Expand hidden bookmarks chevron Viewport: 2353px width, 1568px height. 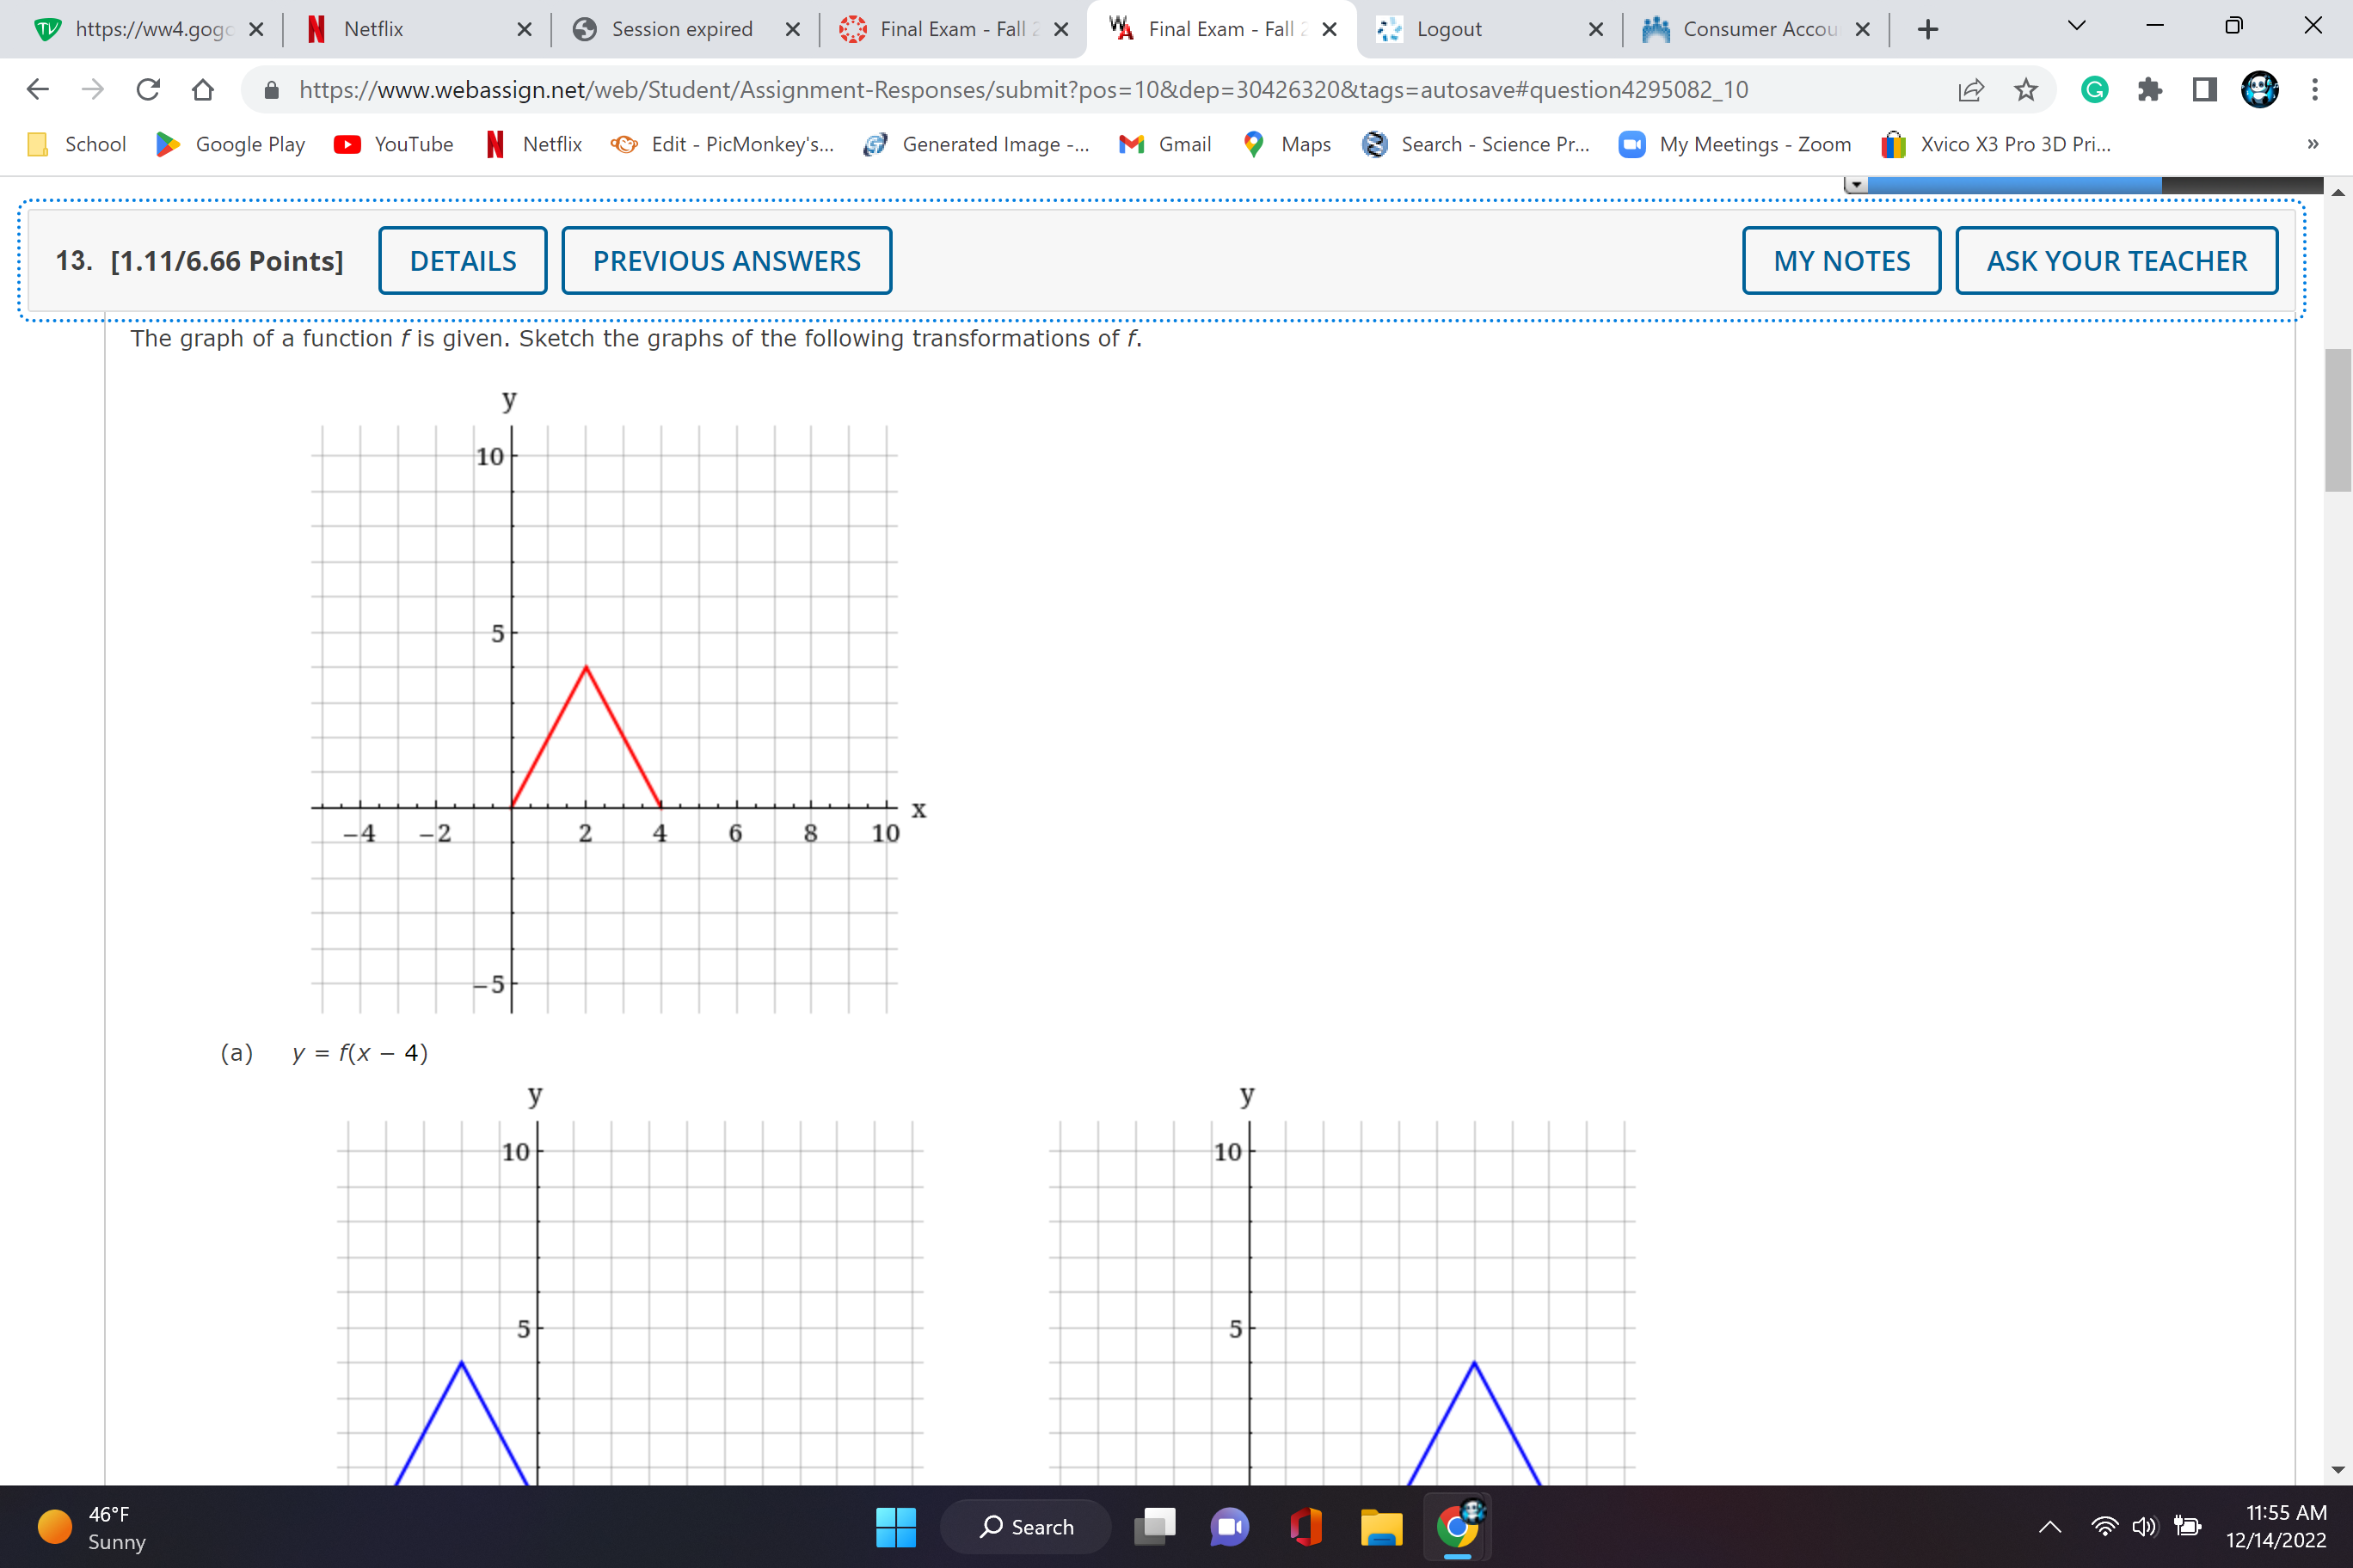2312,144
